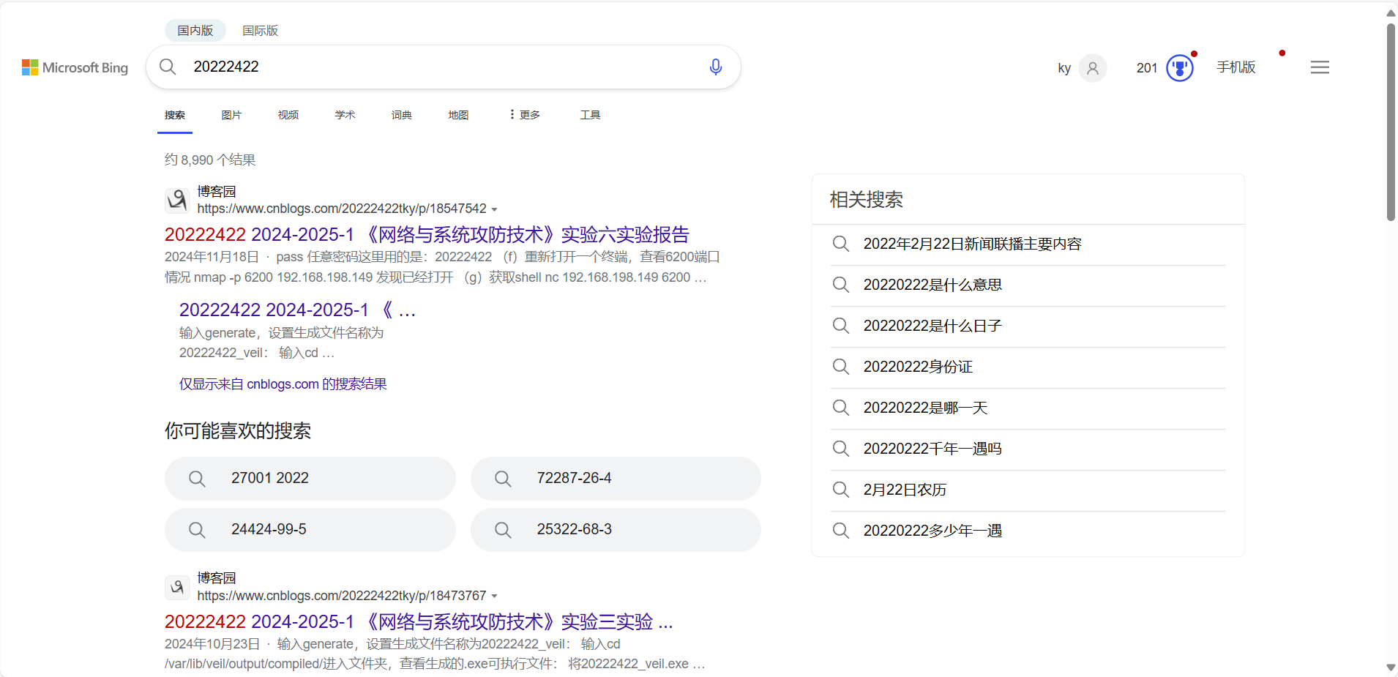Click the search magnifier icon in search box
Image resolution: width=1398 pixels, height=677 pixels.
tap(168, 67)
